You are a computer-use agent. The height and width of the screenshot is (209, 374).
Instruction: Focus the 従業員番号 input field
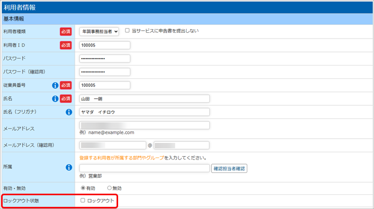click(x=105, y=85)
